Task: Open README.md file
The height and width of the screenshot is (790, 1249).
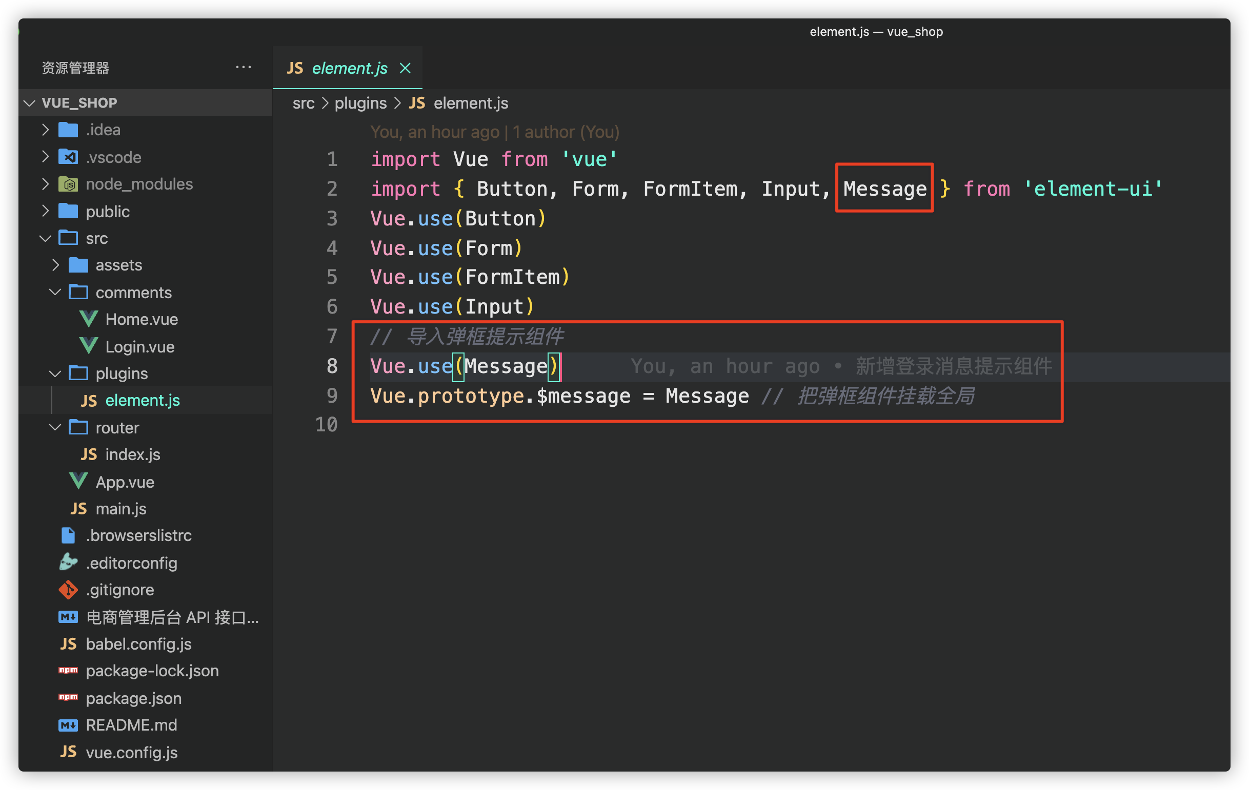Action: (x=145, y=725)
